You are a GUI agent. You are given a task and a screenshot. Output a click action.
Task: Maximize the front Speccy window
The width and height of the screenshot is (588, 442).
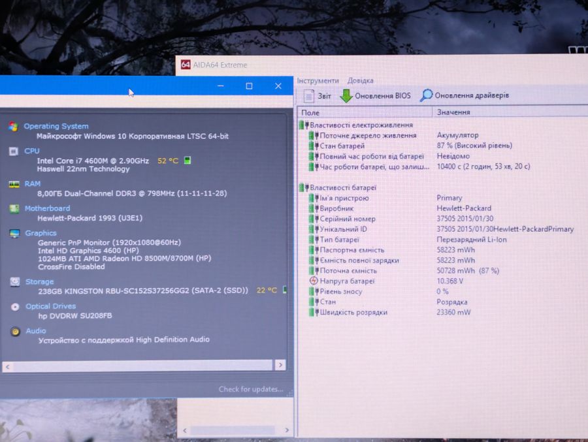pos(249,86)
